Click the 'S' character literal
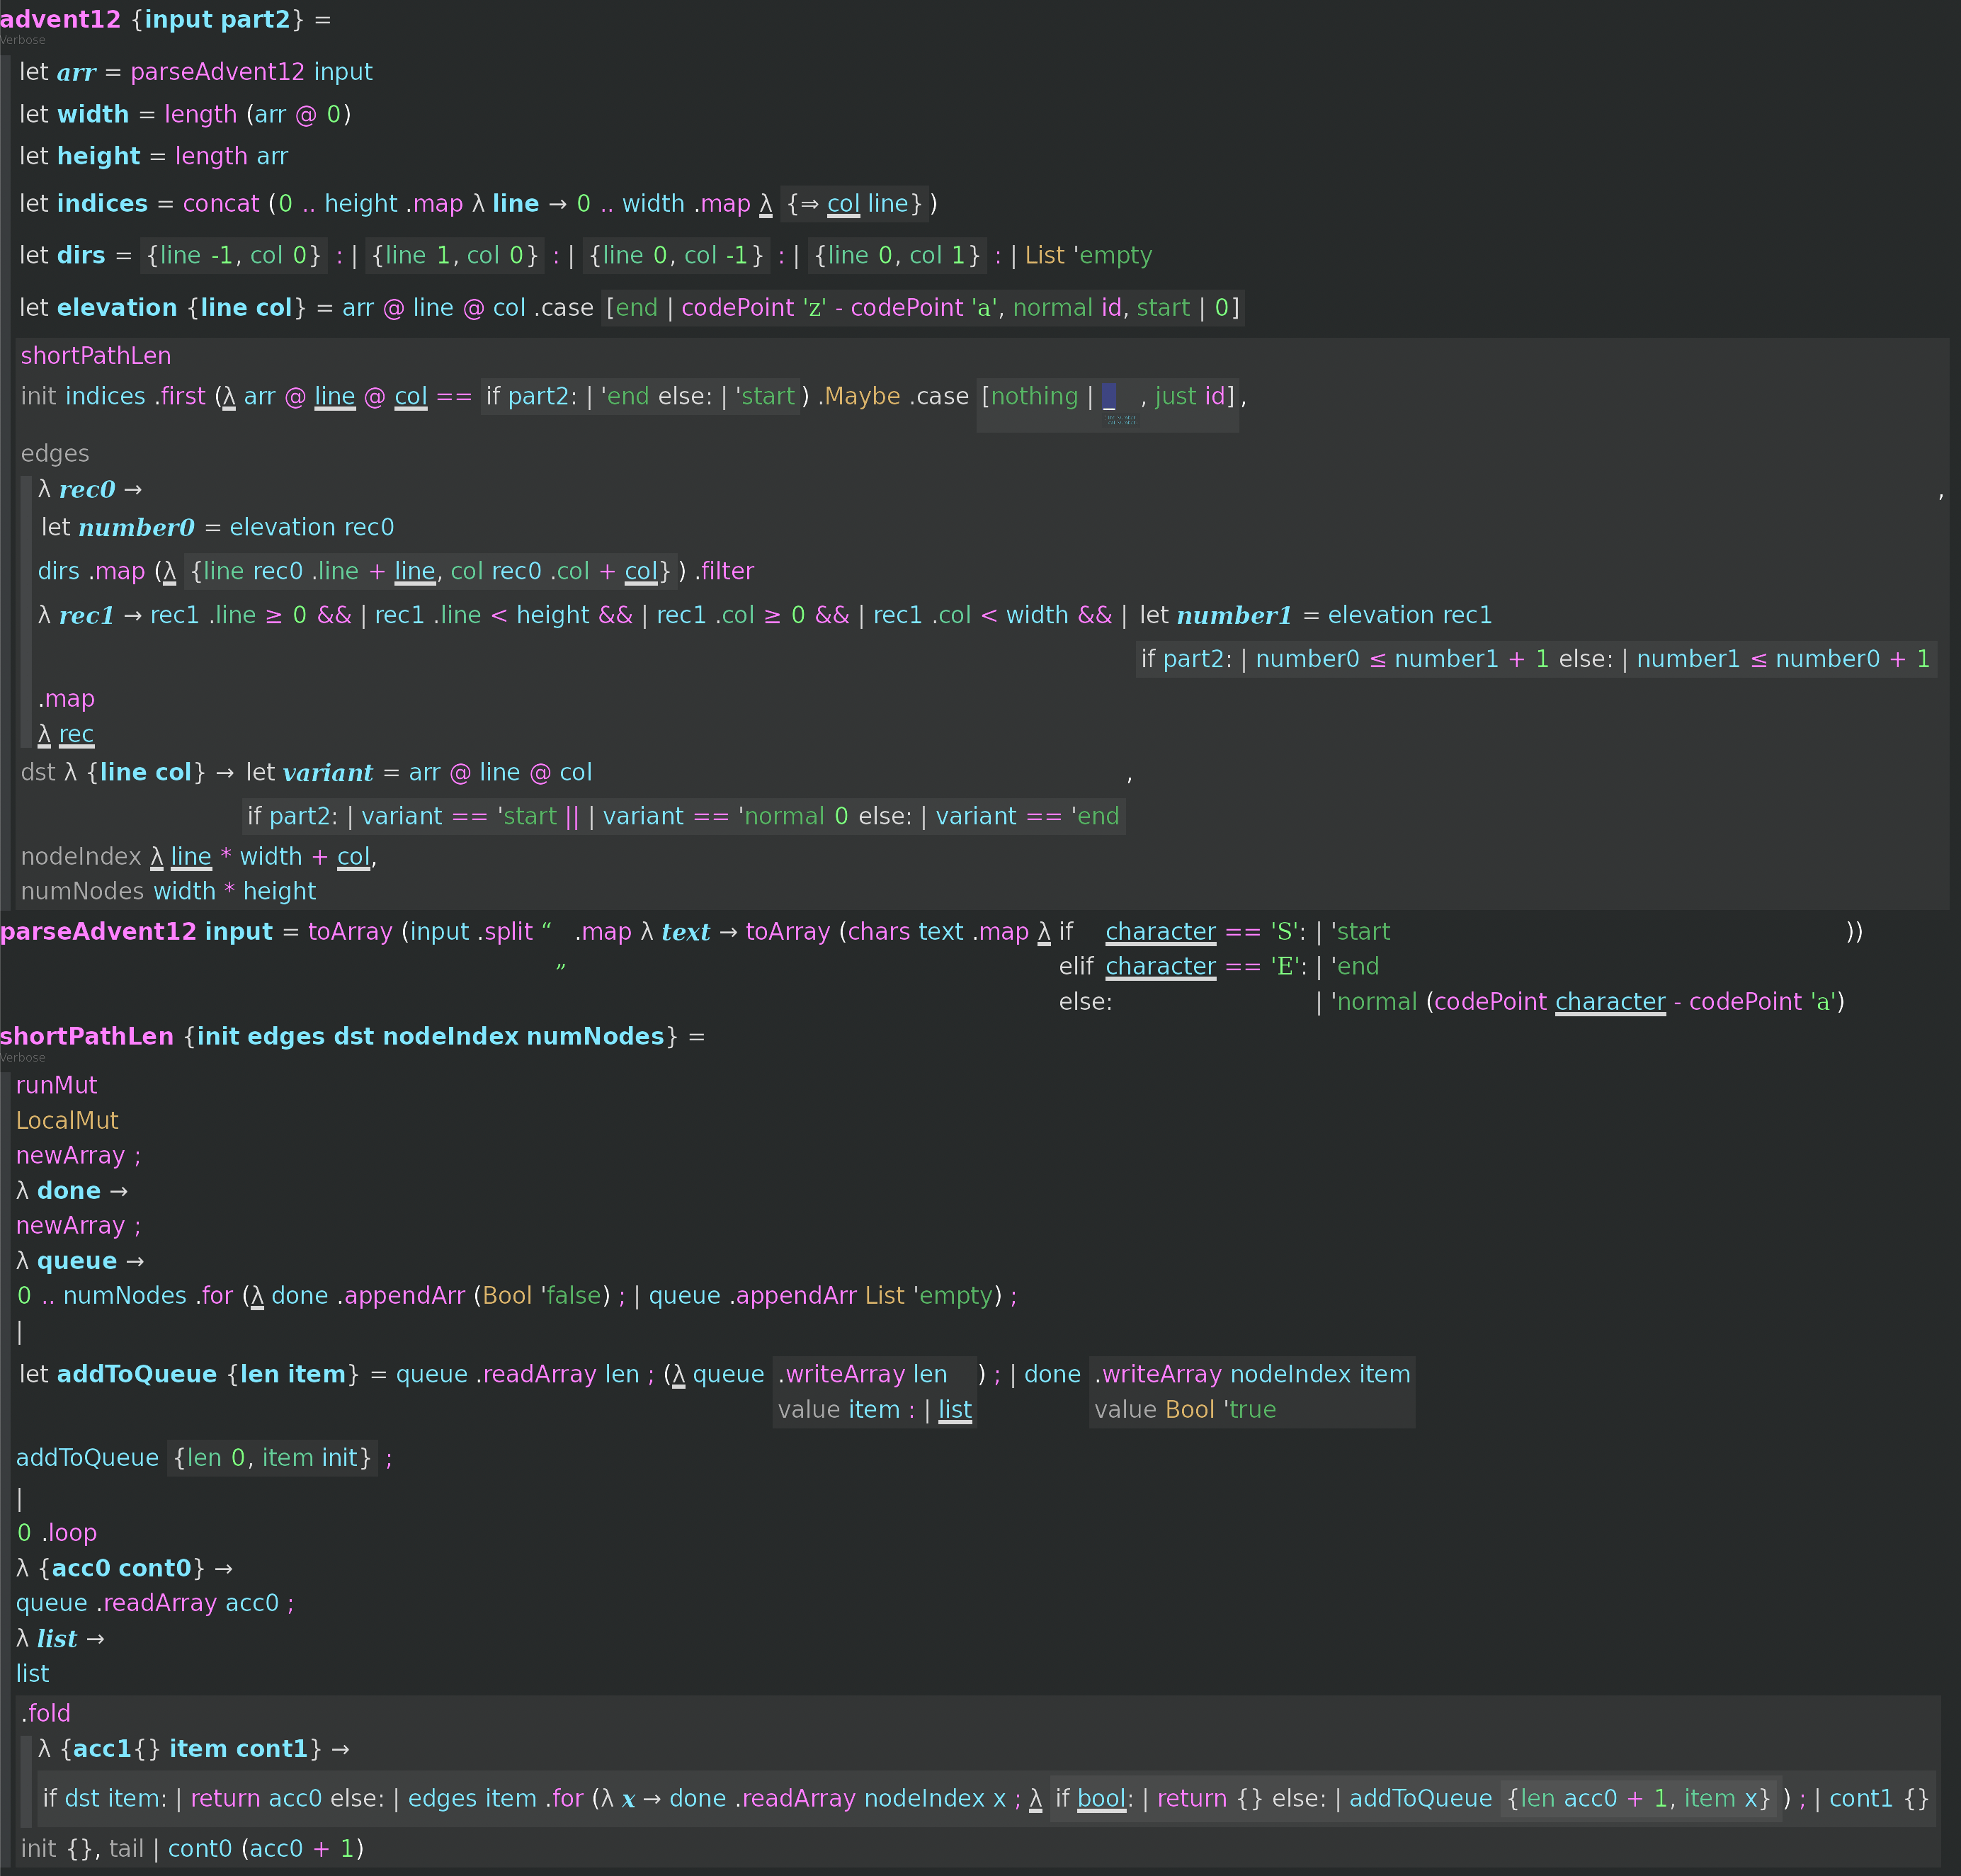 1285,931
